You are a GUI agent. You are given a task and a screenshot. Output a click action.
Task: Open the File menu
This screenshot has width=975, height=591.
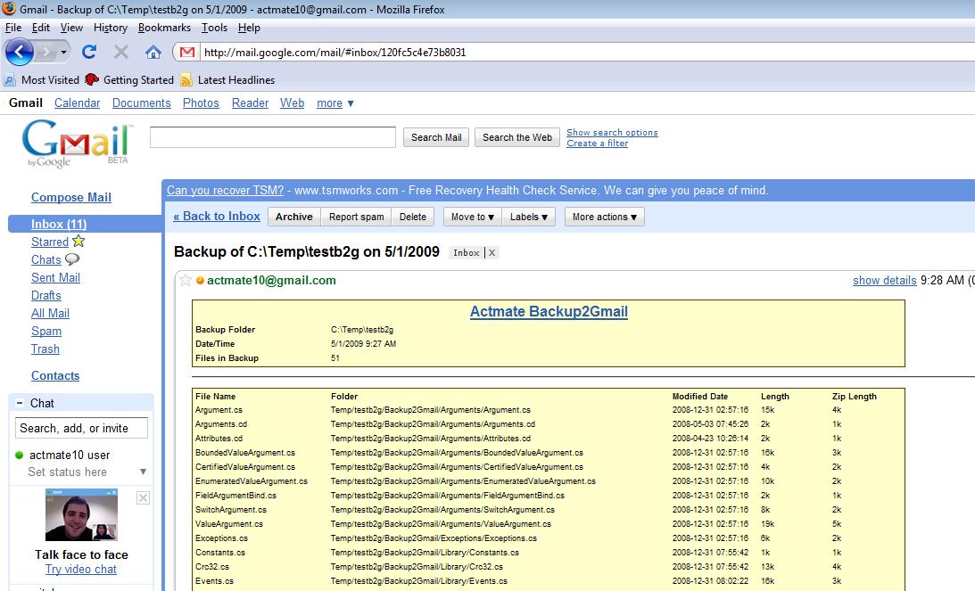point(13,28)
